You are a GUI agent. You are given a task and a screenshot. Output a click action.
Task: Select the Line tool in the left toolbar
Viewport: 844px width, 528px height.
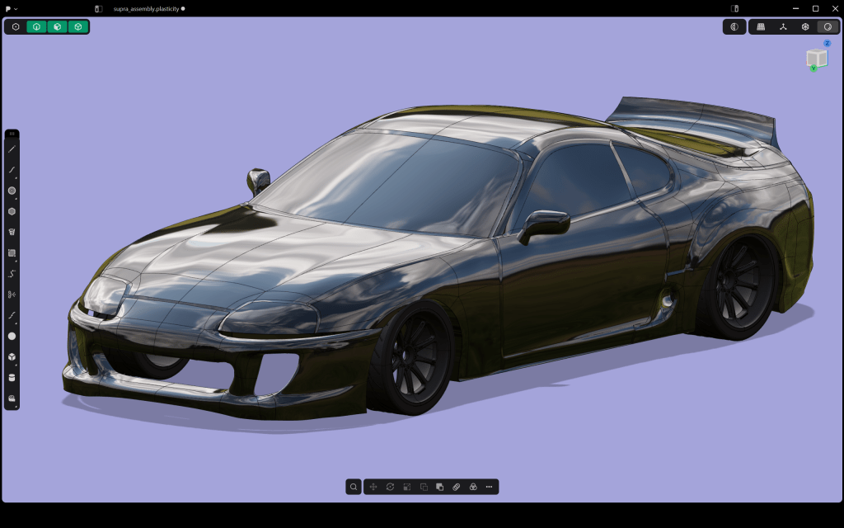click(10, 148)
